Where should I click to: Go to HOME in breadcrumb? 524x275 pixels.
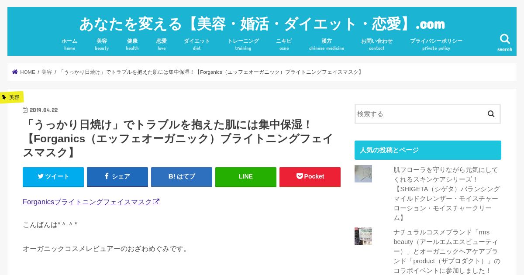point(28,72)
